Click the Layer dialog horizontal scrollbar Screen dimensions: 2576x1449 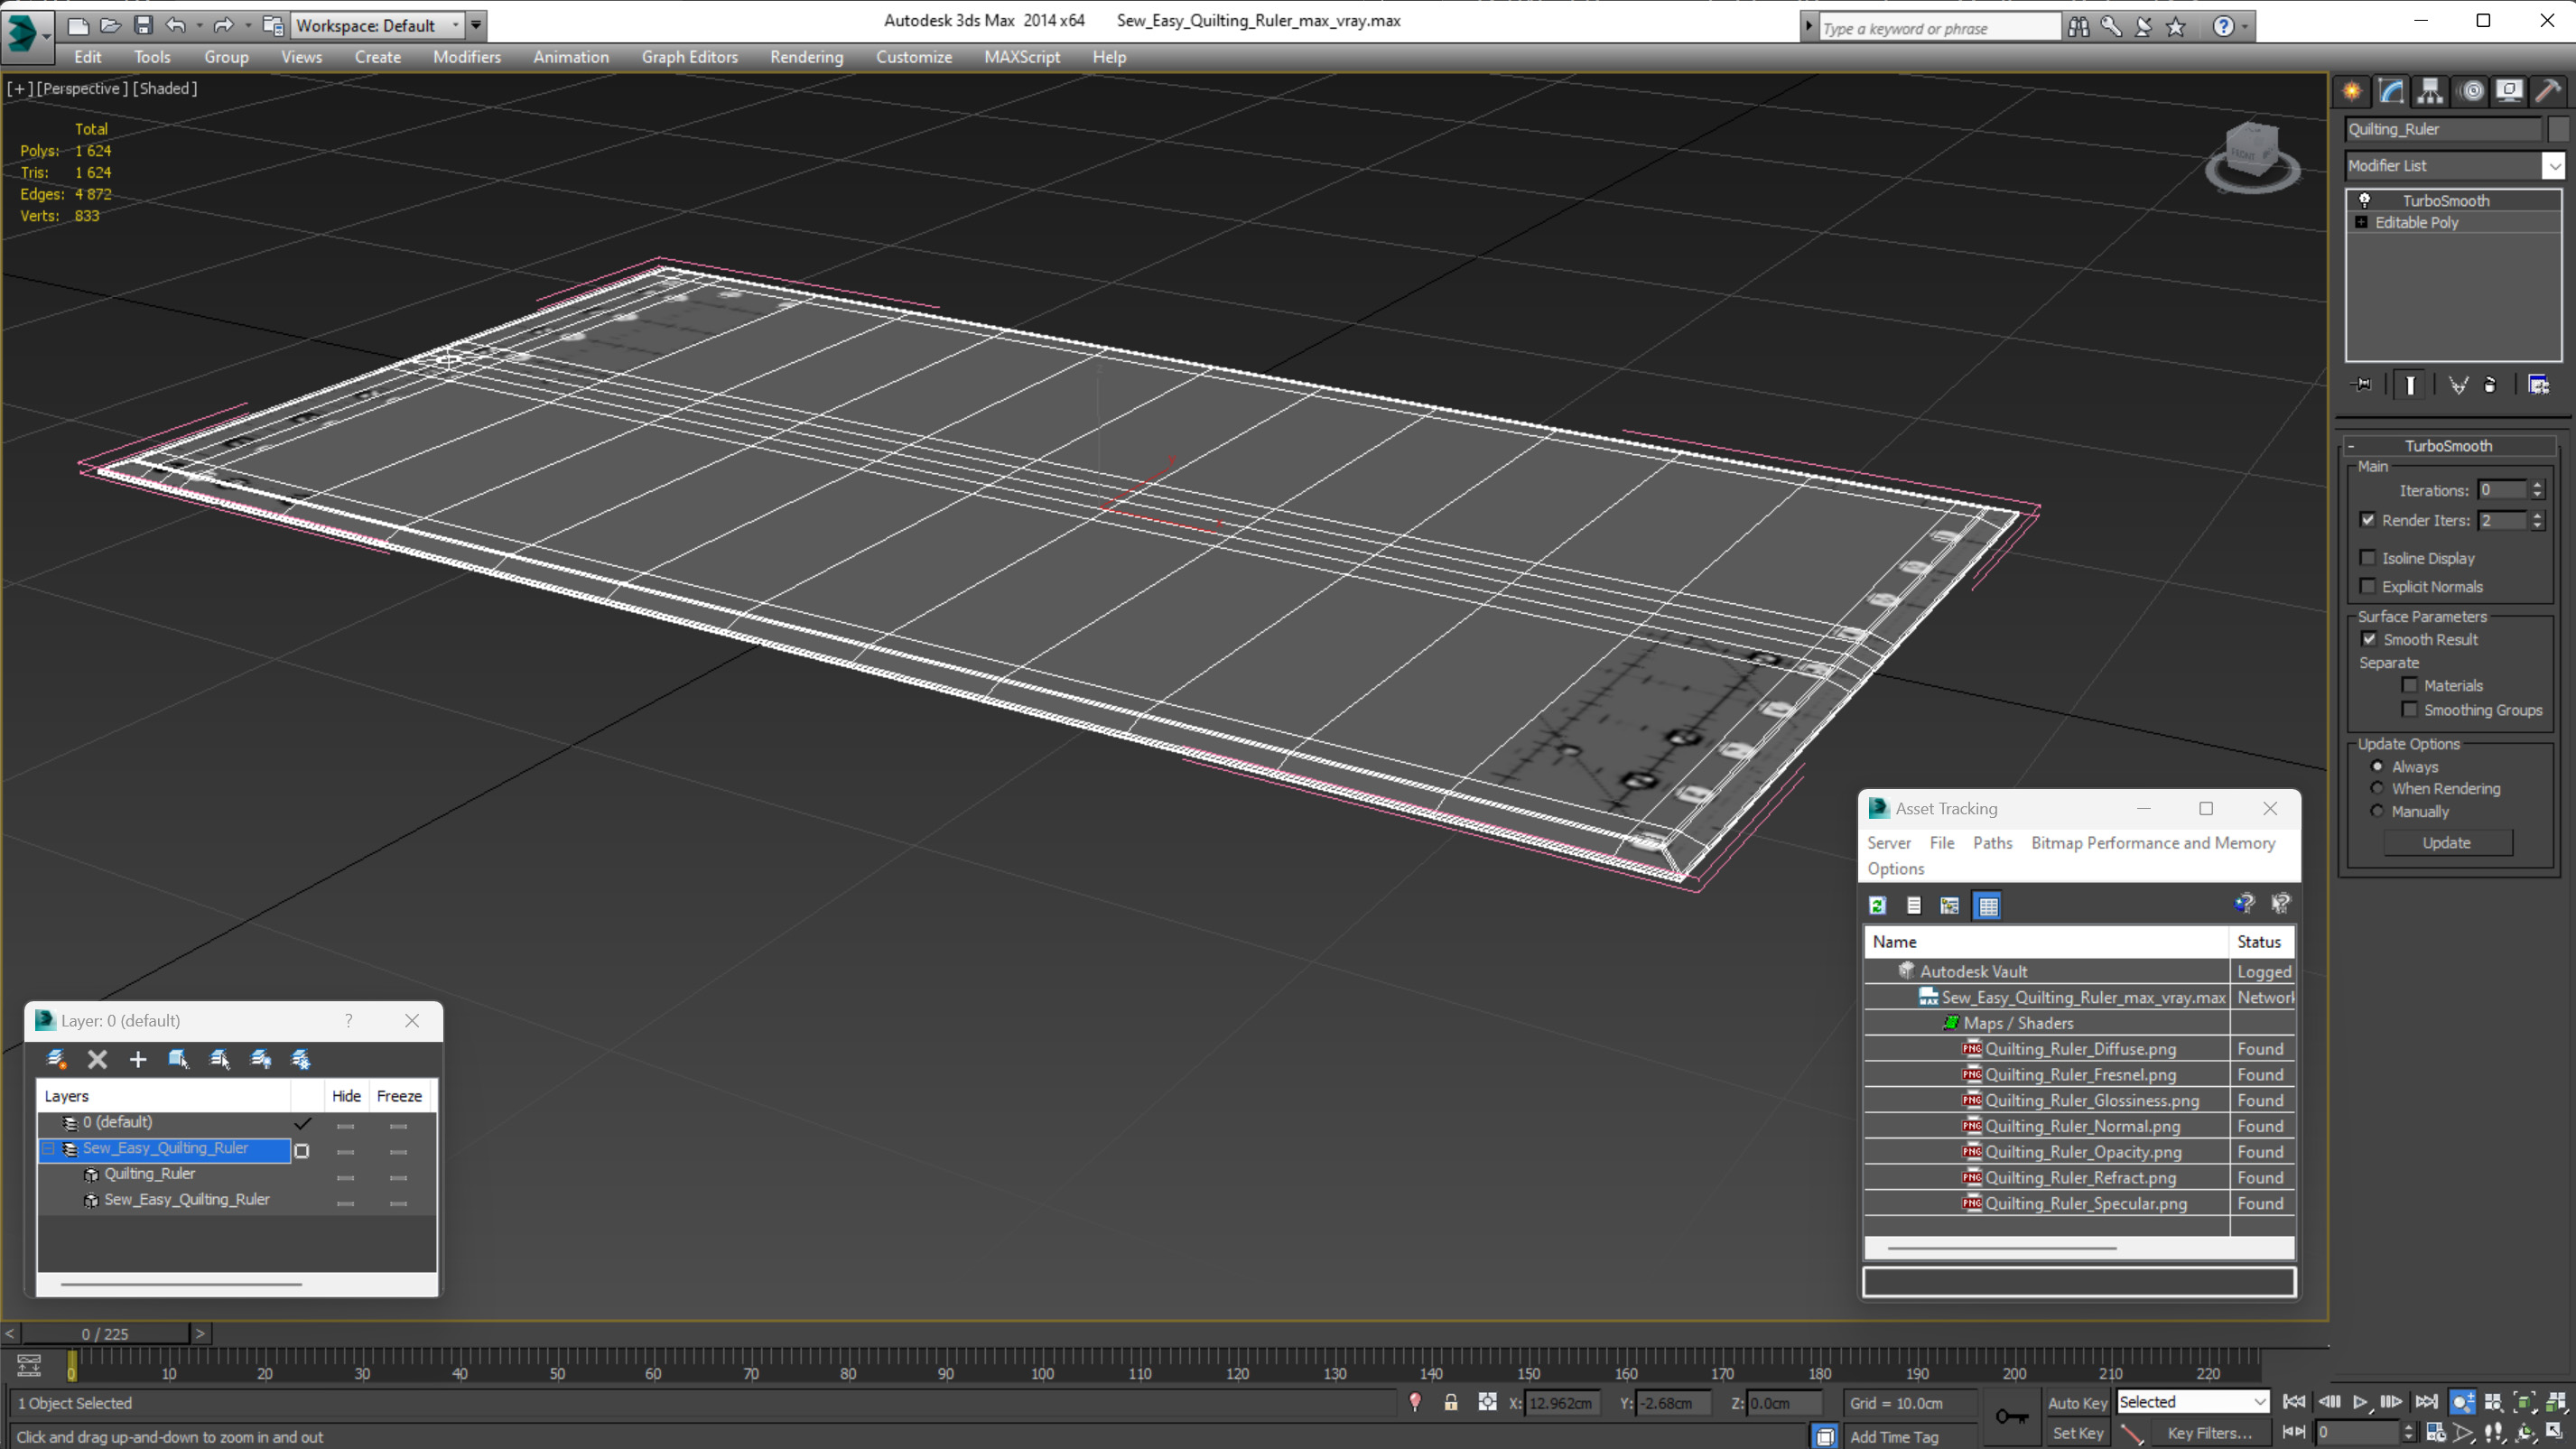coord(181,1284)
